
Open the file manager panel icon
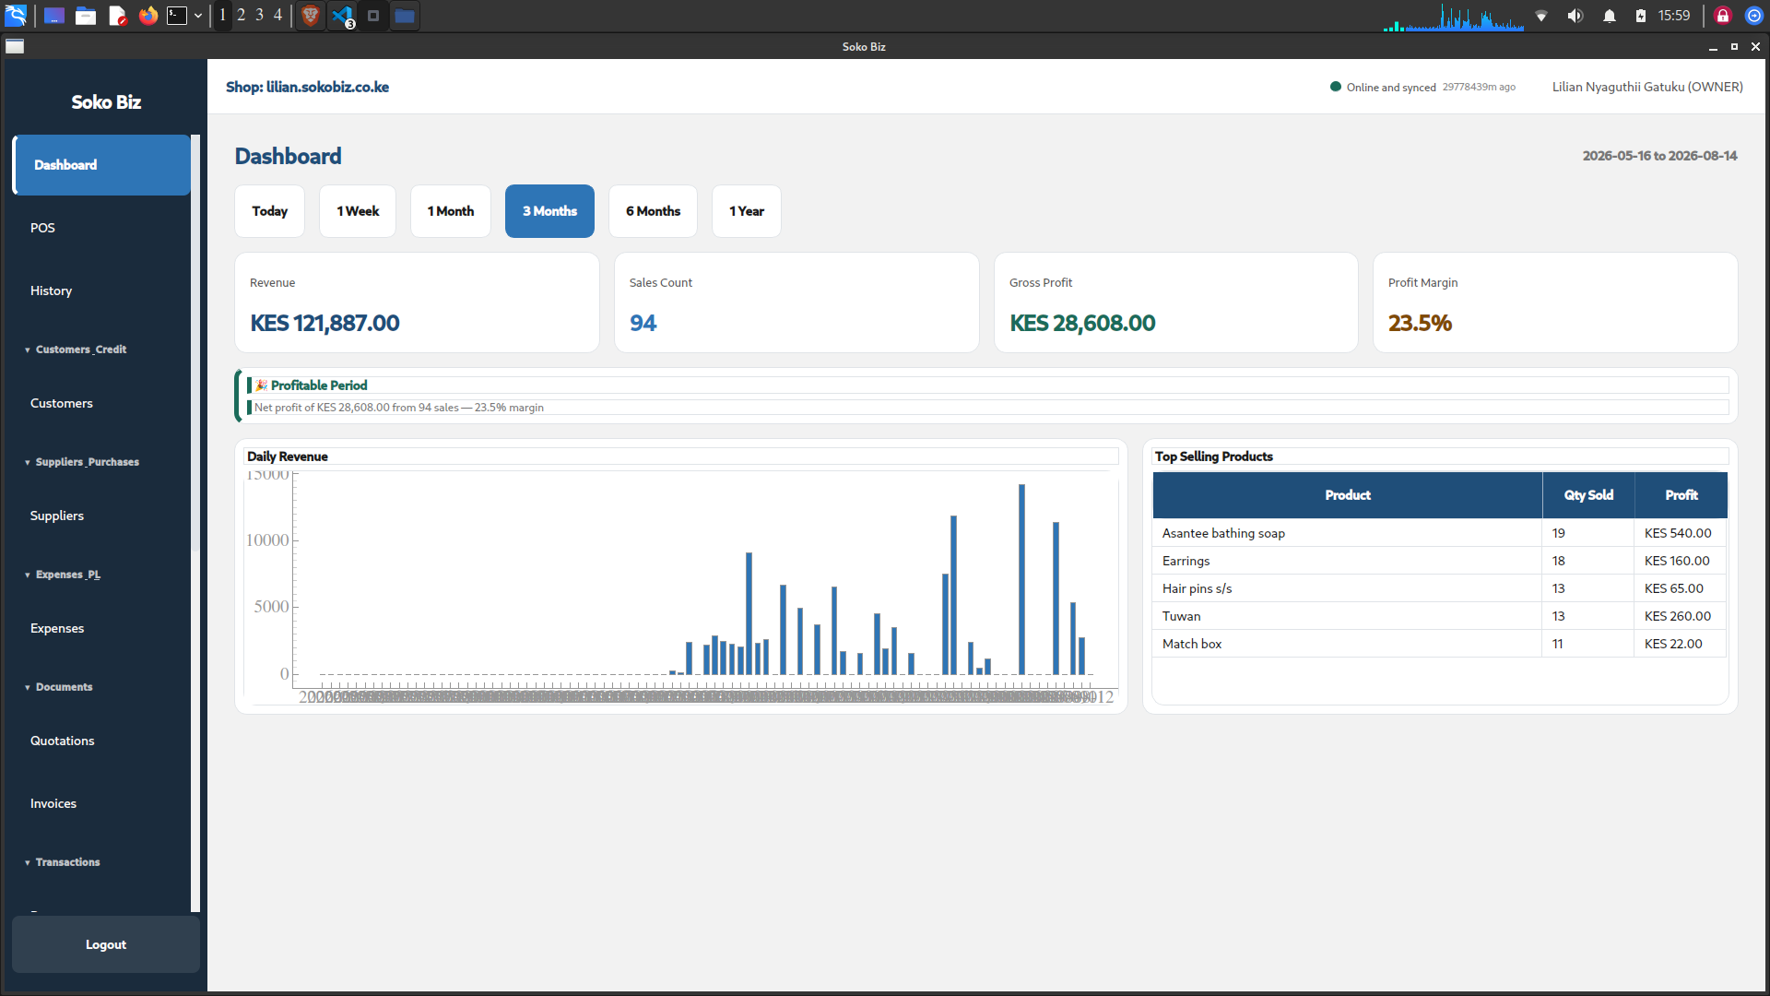(86, 16)
